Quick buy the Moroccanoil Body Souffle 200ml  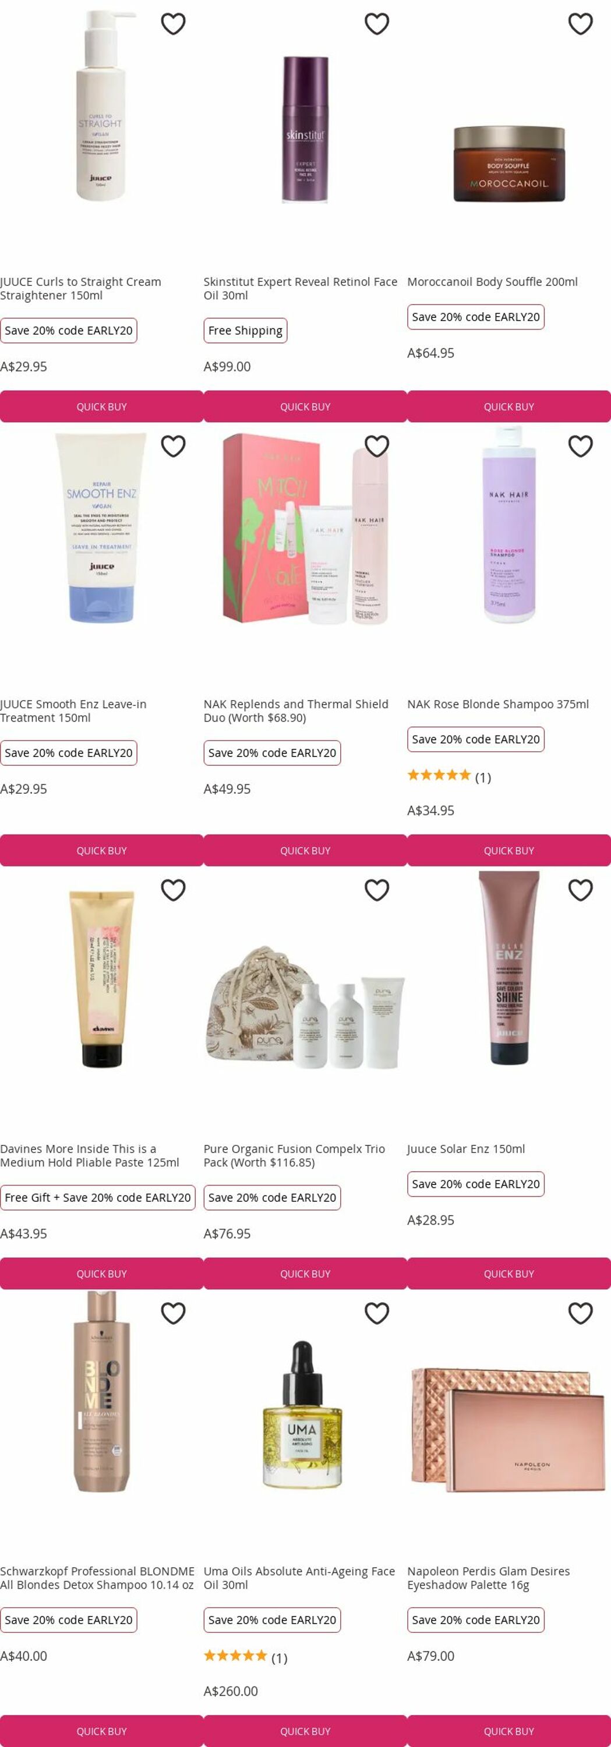[508, 406]
